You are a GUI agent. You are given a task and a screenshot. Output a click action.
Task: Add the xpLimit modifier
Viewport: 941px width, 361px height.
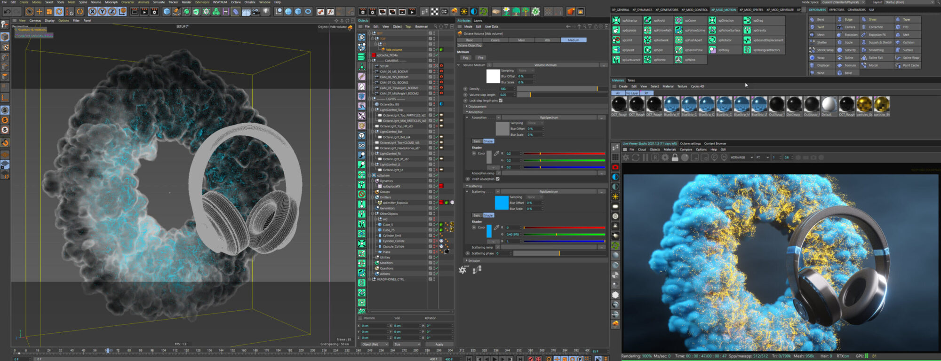point(626,40)
